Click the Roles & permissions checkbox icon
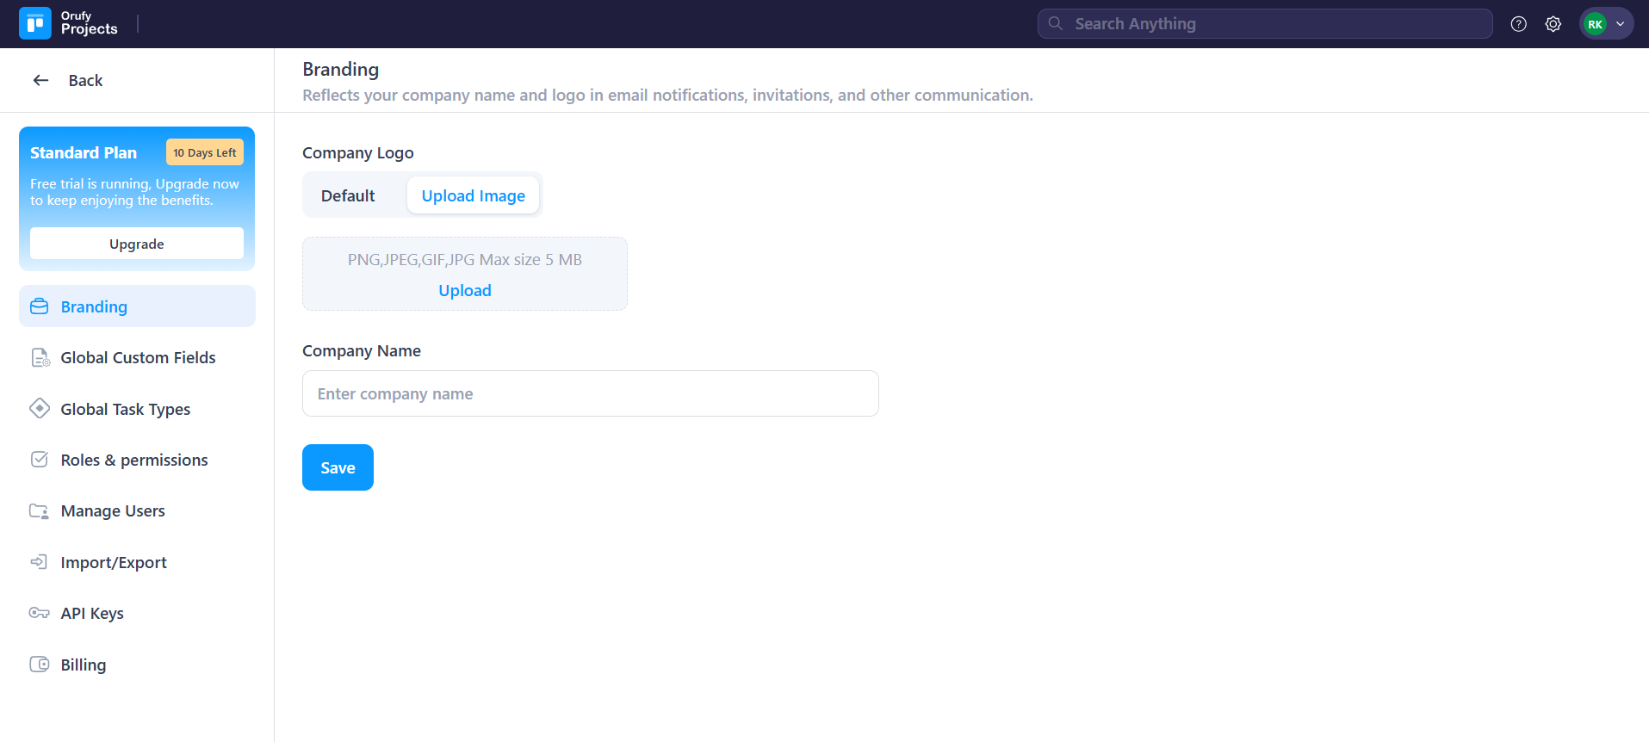 40,460
